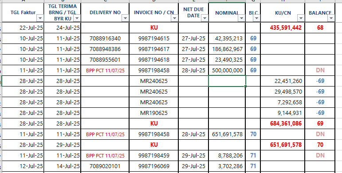Screen dimensions: 342x173
Task: Expand the BLC column filter arrow
Action: 256,18
